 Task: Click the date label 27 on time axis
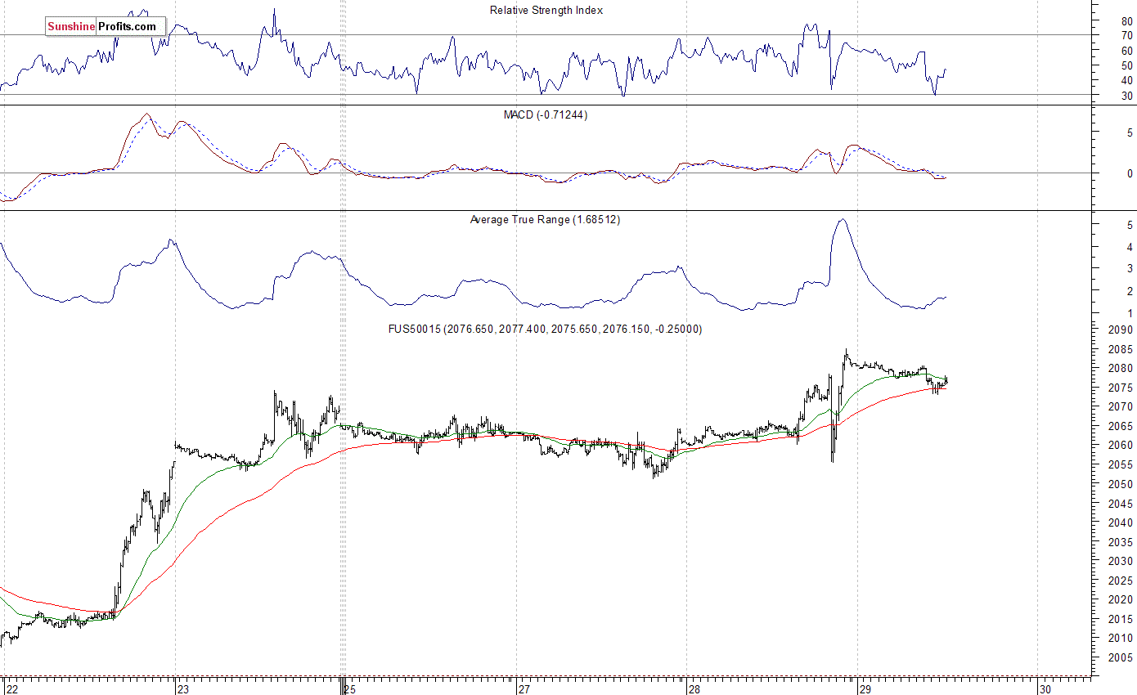524,688
